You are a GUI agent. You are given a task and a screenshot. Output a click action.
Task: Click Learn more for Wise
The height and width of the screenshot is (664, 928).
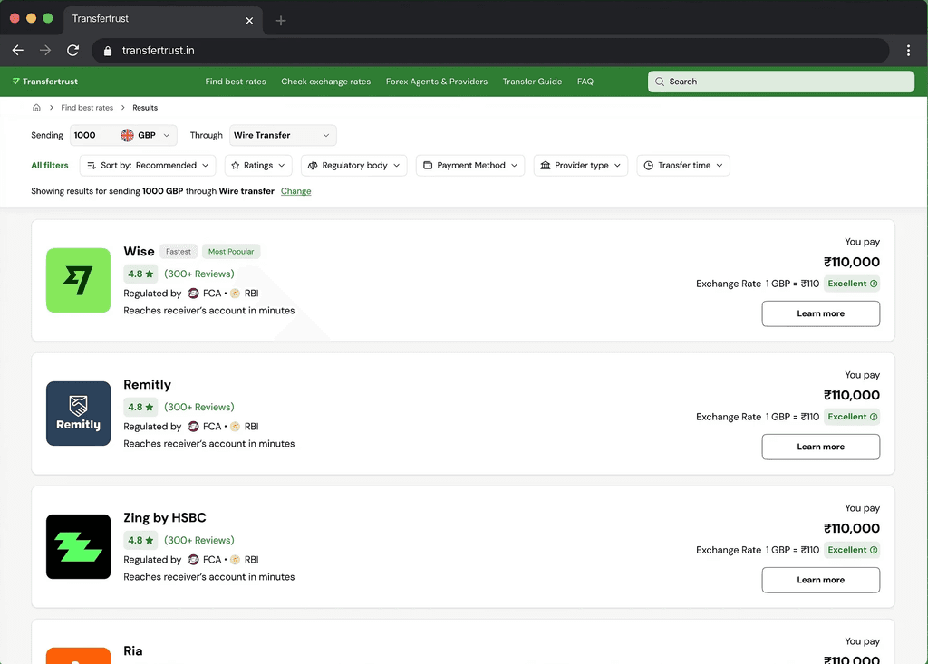(821, 313)
